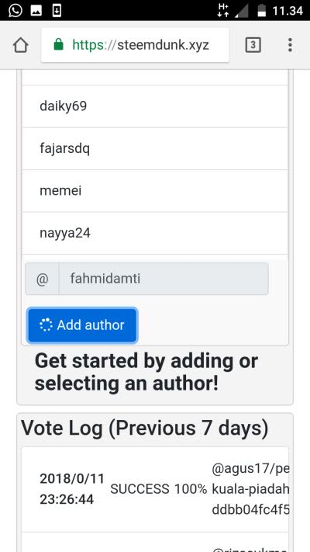This screenshot has width=310, height=552.
Task: Tap the browser home icon
Action: 20,45
